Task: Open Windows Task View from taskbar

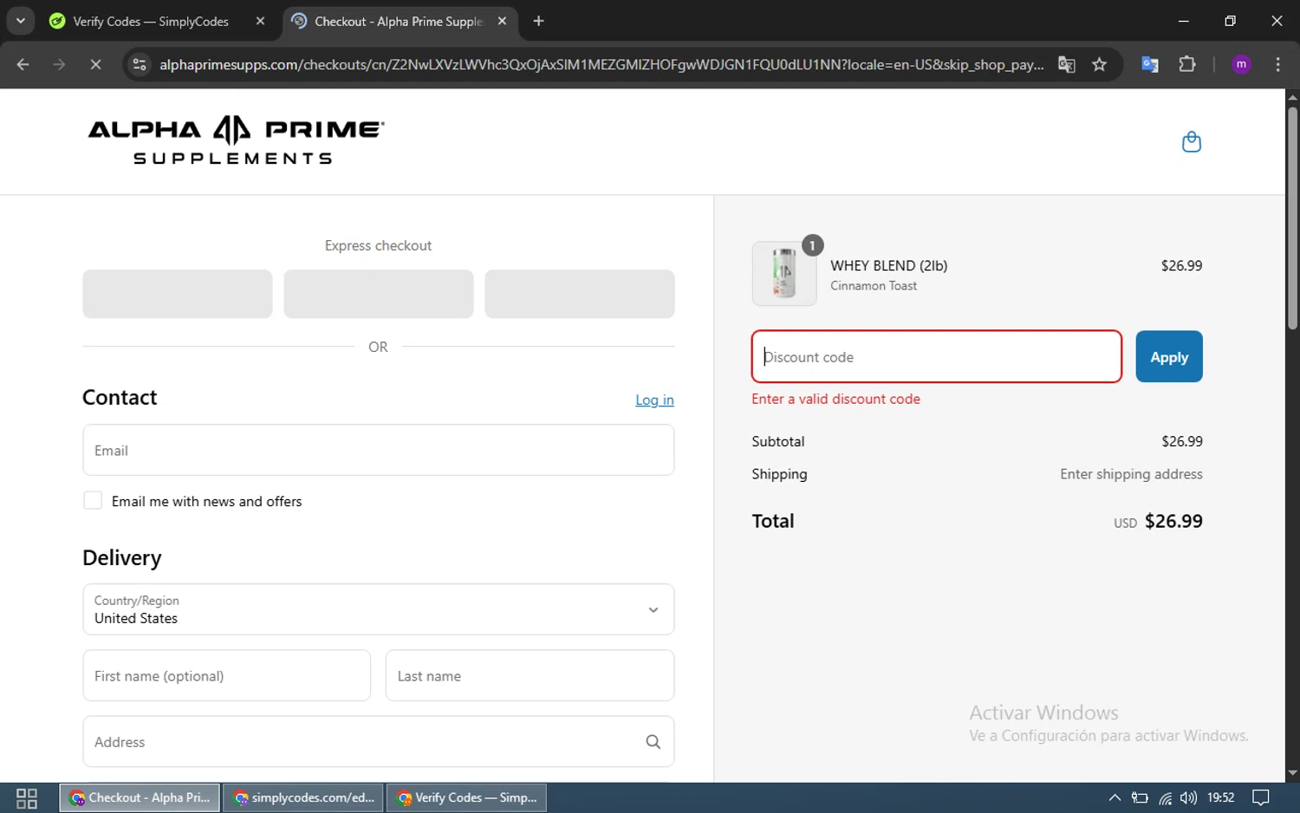Action: click(x=27, y=797)
